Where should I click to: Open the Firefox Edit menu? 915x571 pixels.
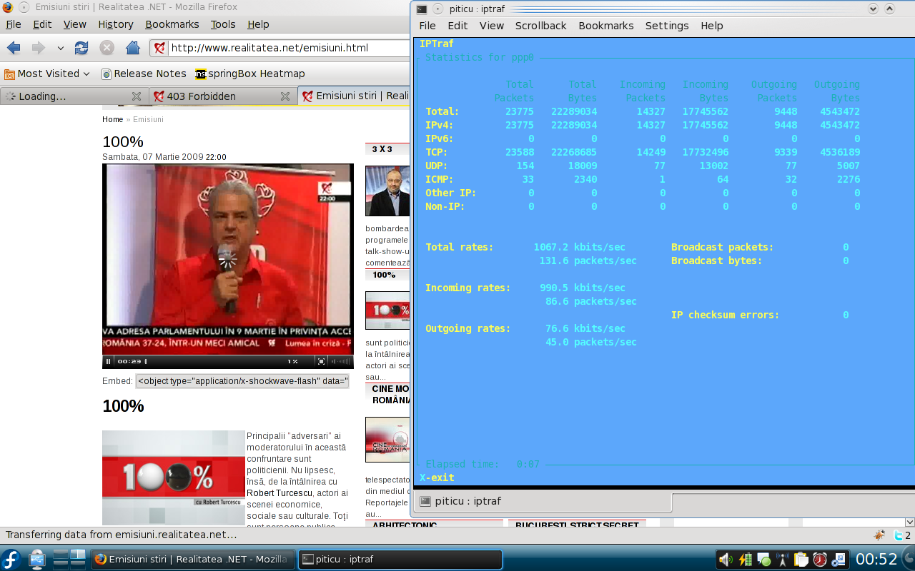coord(42,24)
